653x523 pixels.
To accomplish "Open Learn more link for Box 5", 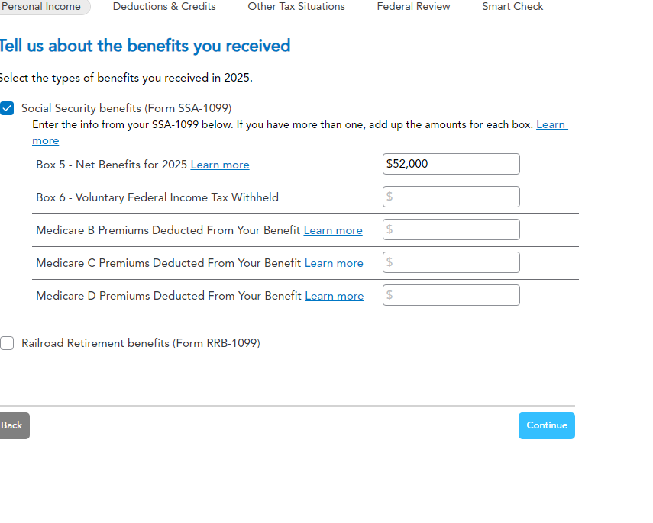I will point(220,165).
